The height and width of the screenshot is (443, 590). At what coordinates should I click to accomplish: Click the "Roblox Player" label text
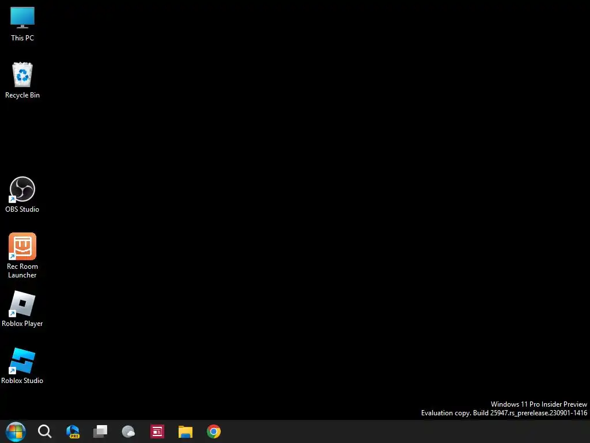[22, 324]
